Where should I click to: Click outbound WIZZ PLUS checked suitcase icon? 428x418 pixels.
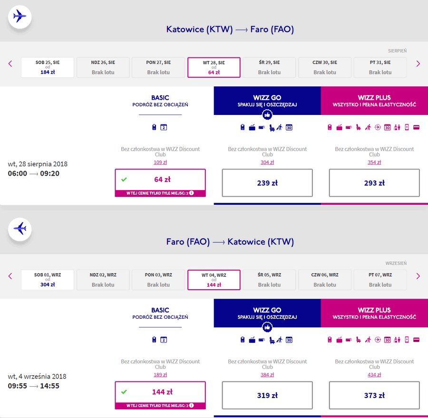pos(339,127)
